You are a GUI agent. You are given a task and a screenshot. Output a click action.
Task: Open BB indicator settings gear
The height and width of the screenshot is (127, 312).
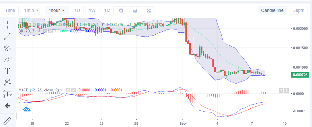45,31
